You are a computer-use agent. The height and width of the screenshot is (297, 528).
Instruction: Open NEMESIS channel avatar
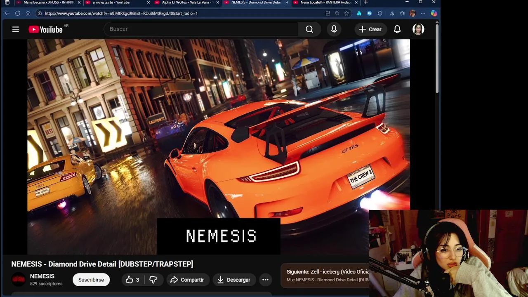click(18, 280)
